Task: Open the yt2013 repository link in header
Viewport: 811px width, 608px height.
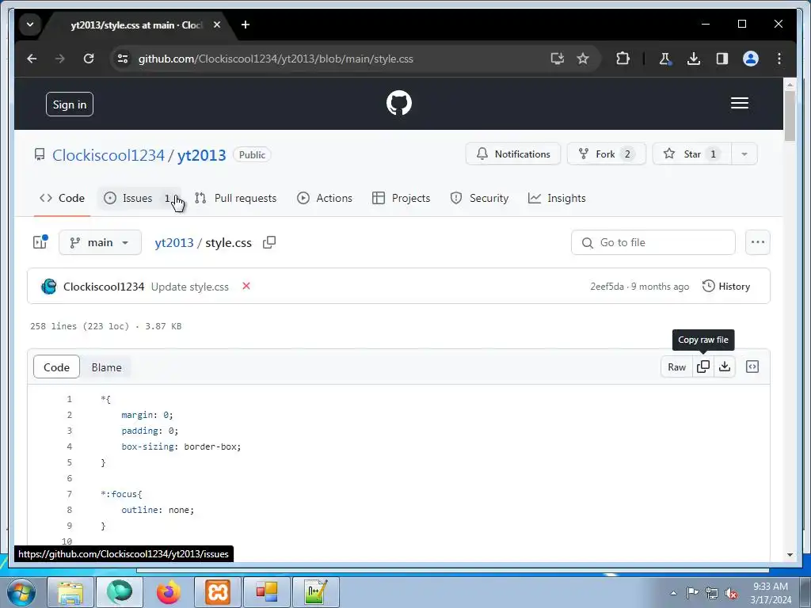Action: (x=202, y=155)
